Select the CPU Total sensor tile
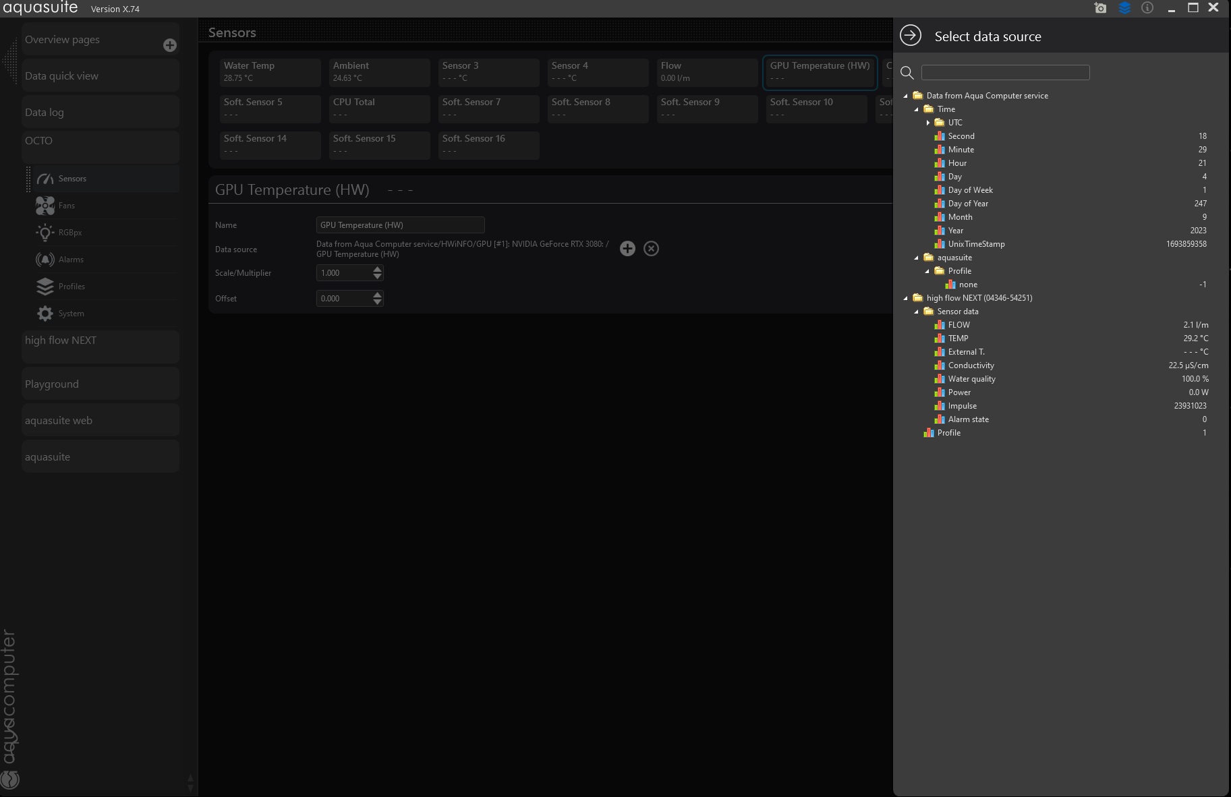 pyautogui.click(x=379, y=108)
